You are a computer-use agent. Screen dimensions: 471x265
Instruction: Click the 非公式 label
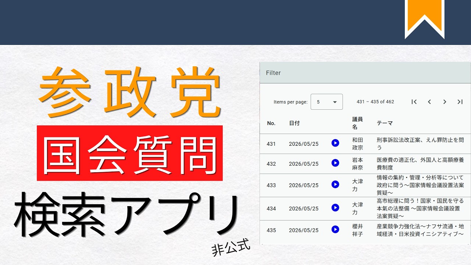231,247
